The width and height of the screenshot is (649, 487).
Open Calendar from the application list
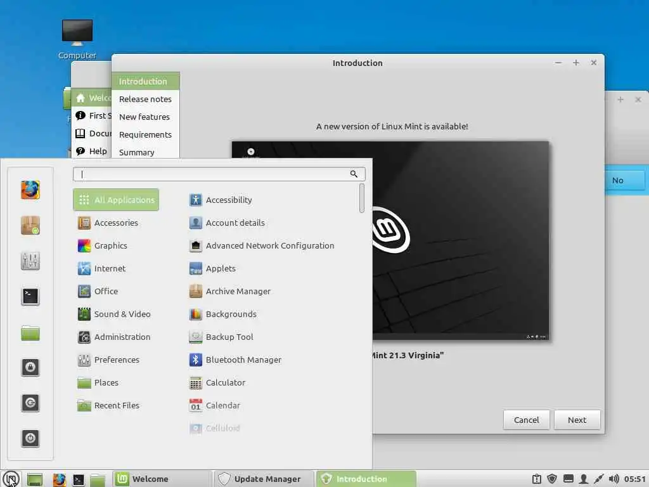pos(214,405)
